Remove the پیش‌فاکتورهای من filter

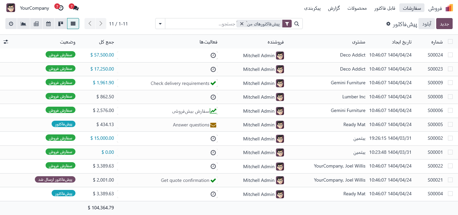point(242,24)
